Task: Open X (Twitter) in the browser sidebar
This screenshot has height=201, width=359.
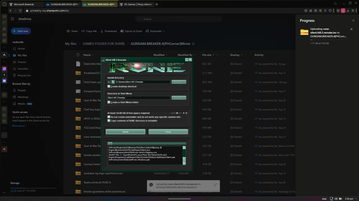Action: [4, 75]
